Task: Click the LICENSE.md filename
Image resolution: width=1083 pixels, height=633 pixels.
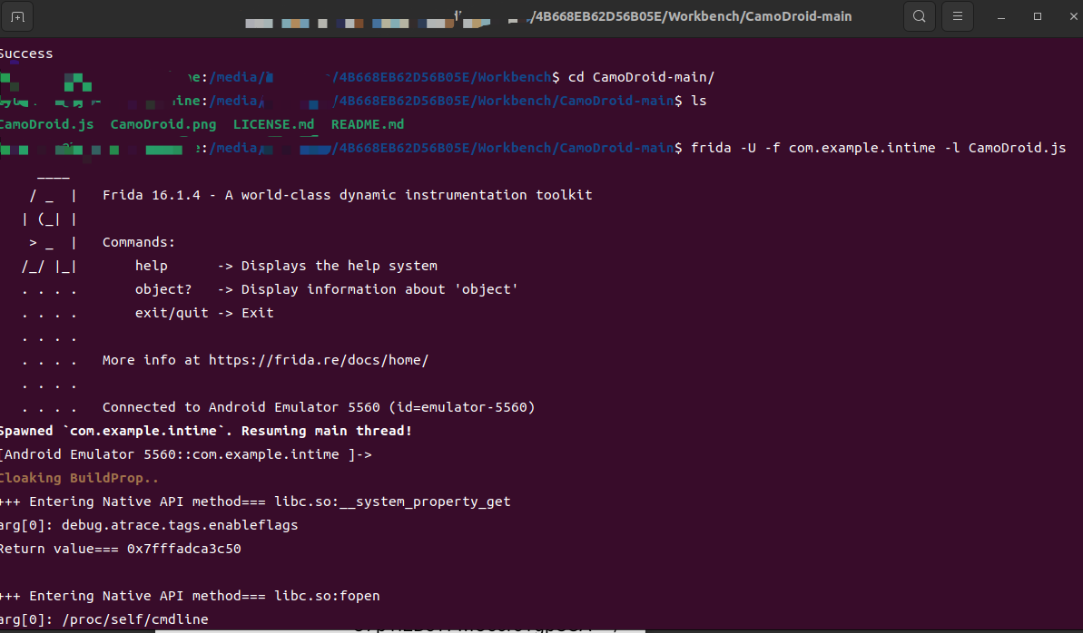Action: (x=273, y=124)
